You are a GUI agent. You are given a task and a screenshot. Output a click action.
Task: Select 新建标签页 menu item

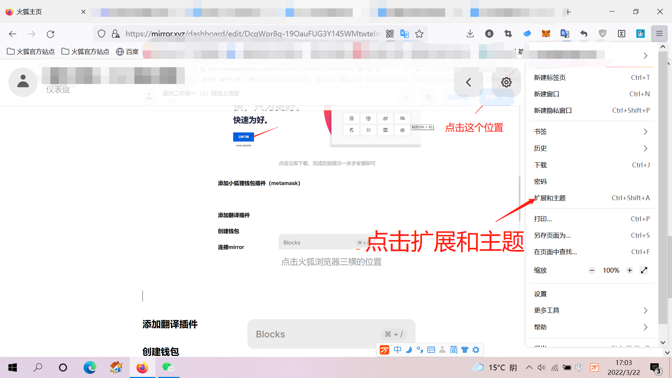tap(591, 77)
